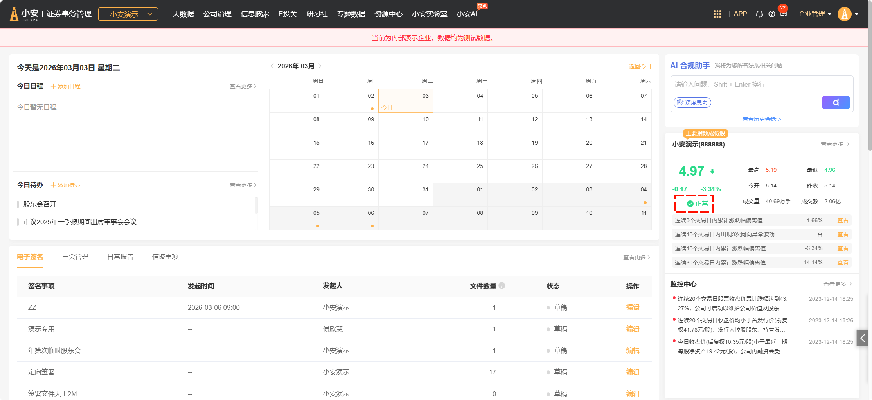Select March 03 today in calendar

(406, 101)
